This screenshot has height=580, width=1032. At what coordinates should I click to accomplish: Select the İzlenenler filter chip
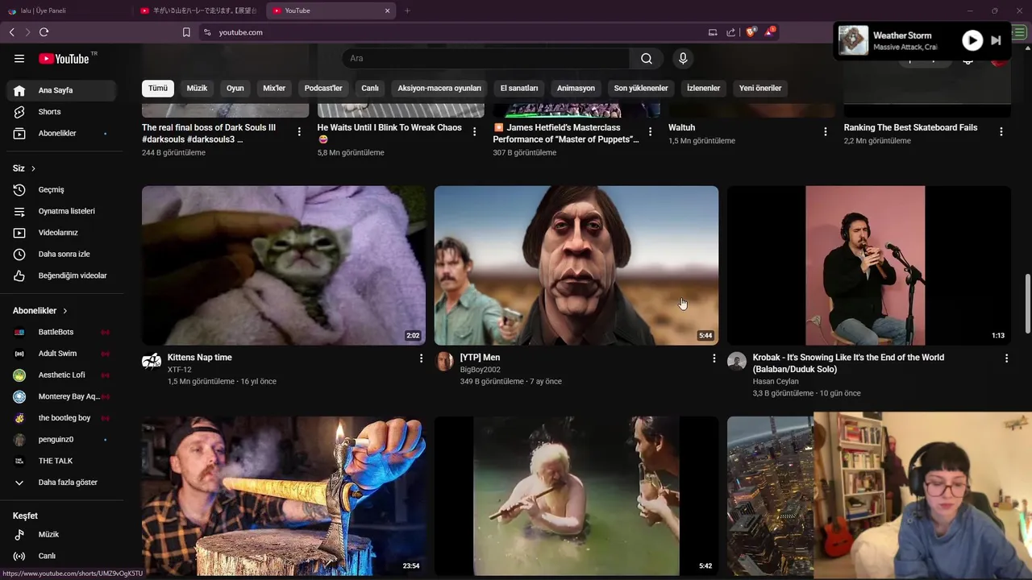[703, 88]
